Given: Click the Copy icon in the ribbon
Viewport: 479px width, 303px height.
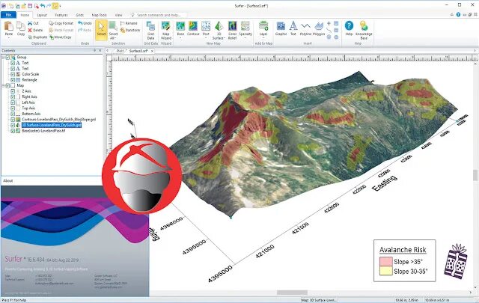Looking at the screenshot, I should point(21,26).
